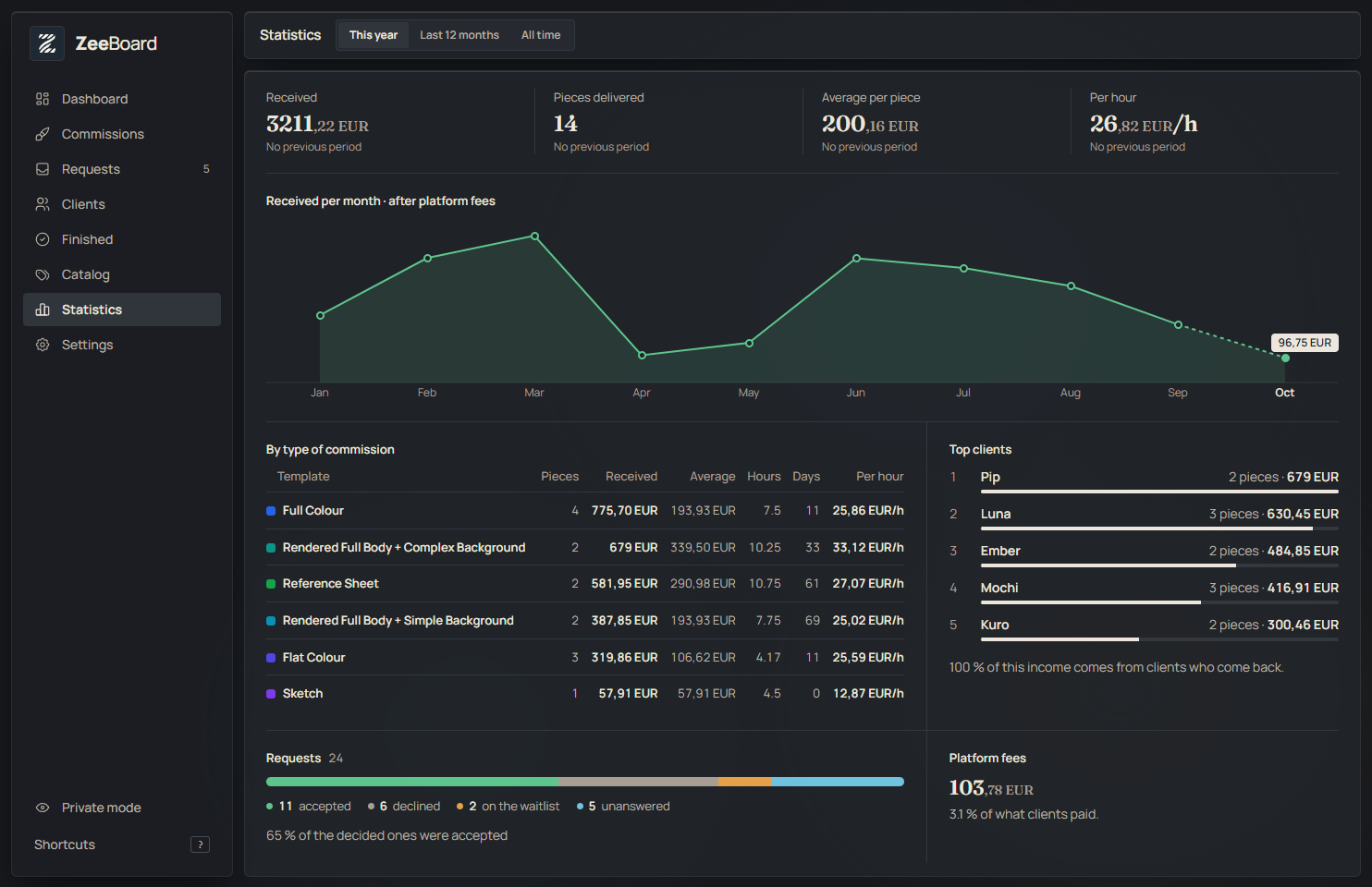Go to the Clients page
Screen dimensions: 1372x887
point(122,204)
